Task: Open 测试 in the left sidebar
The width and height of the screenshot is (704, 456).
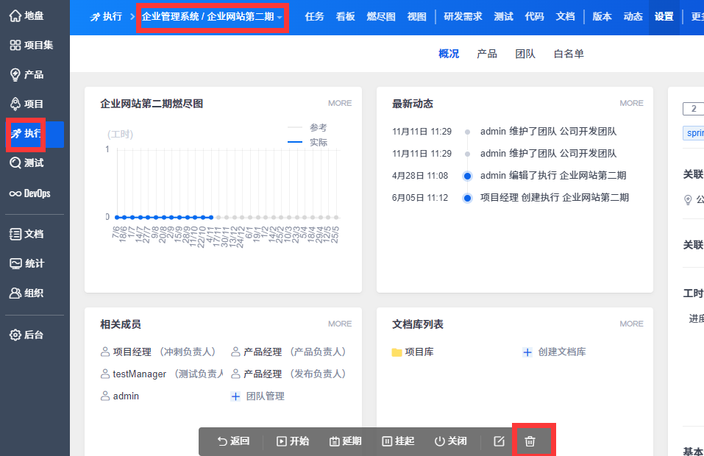Action: [27, 163]
